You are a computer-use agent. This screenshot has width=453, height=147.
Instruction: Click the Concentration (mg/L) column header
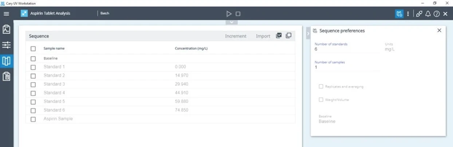coord(192,49)
